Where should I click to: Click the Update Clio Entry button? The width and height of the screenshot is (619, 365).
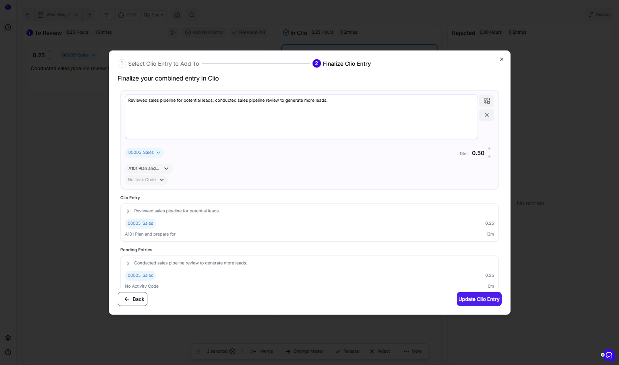479,299
